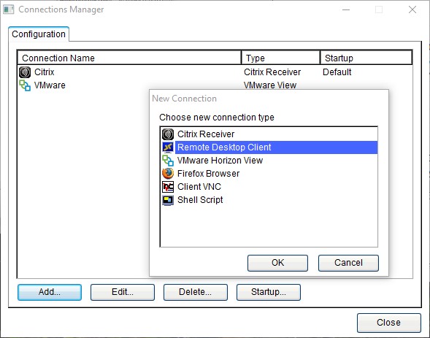This screenshot has height=338, width=430.
Task: Click the VMware connection icon in list
Action: click(25, 85)
